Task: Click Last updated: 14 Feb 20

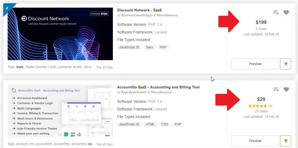Action: coord(261,117)
